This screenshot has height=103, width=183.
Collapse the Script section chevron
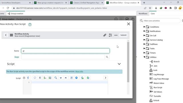click(119, 64)
